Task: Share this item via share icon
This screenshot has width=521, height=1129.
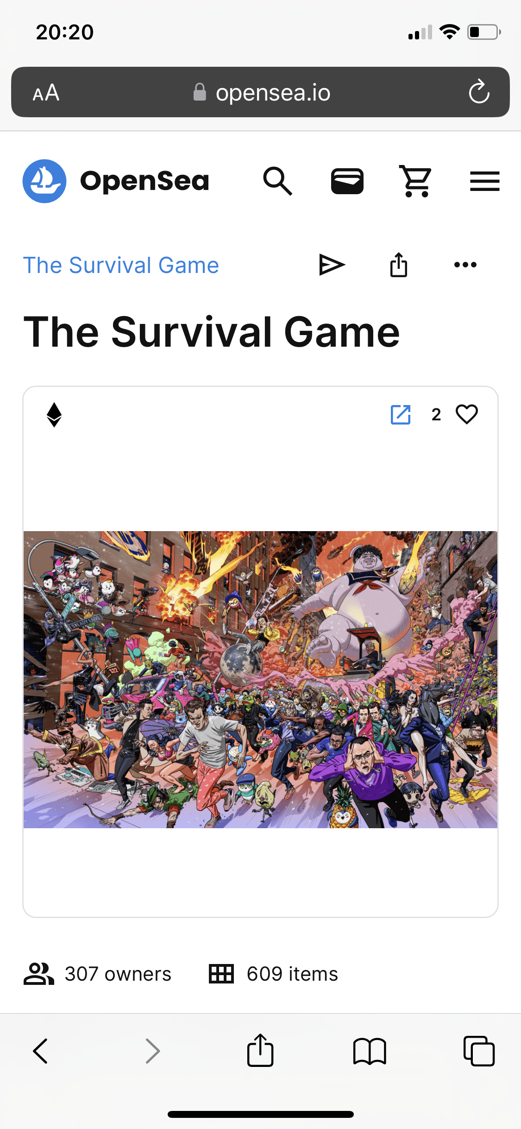Action: 399,265
